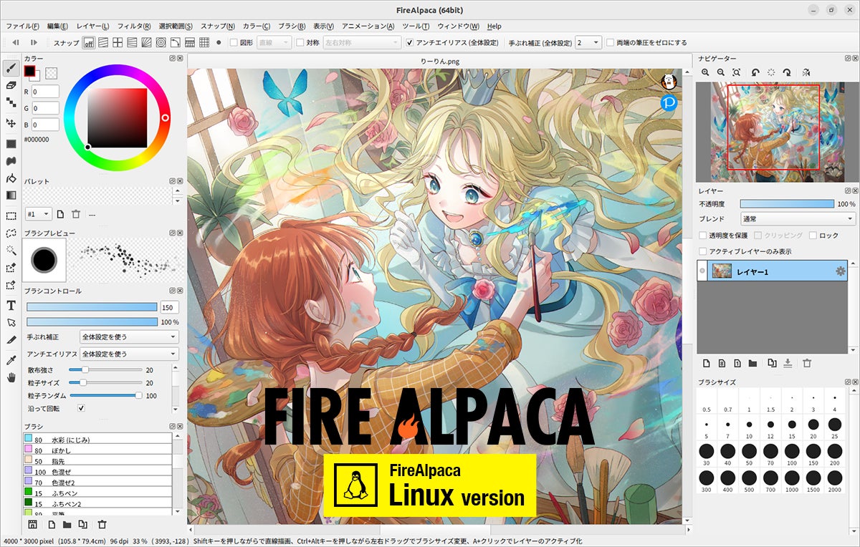Select the Magic Wand tool
Viewport: 860px width, 547px height.
tap(11, 250)
